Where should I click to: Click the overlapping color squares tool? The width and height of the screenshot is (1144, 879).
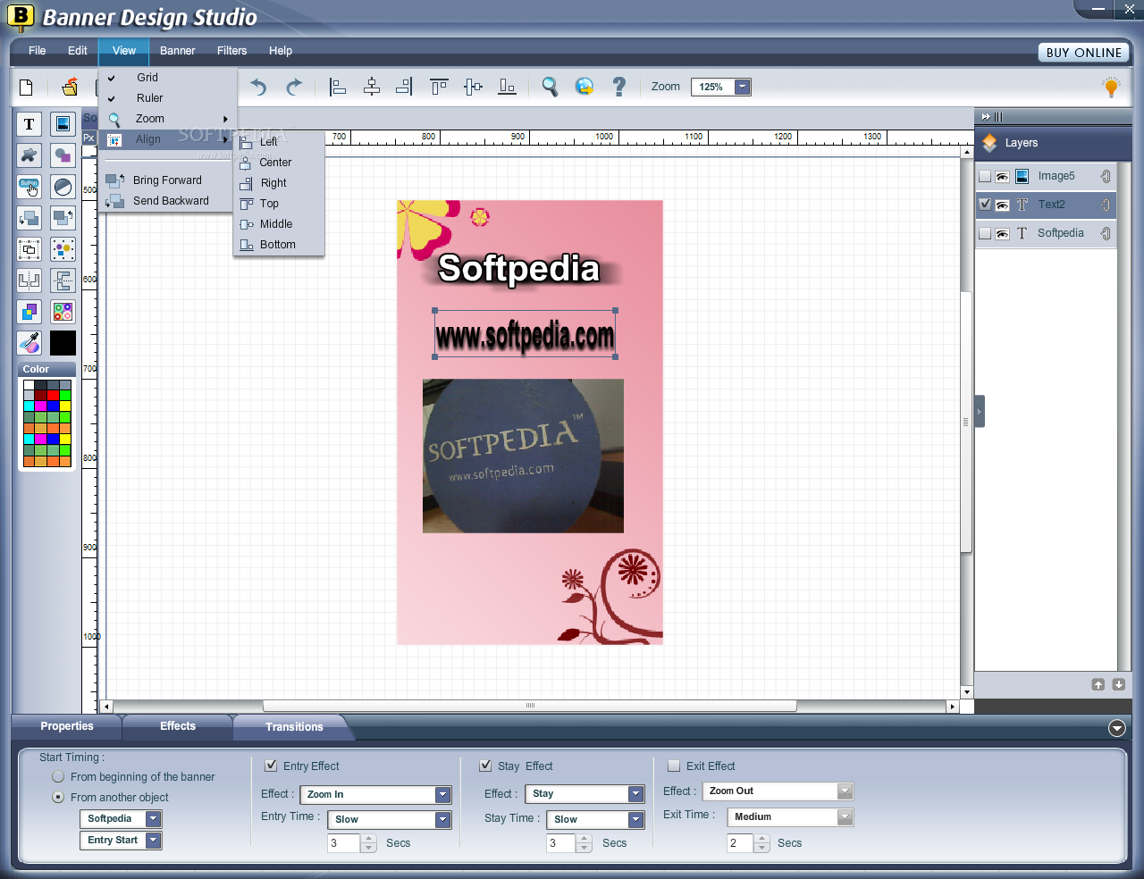point(29,312)
